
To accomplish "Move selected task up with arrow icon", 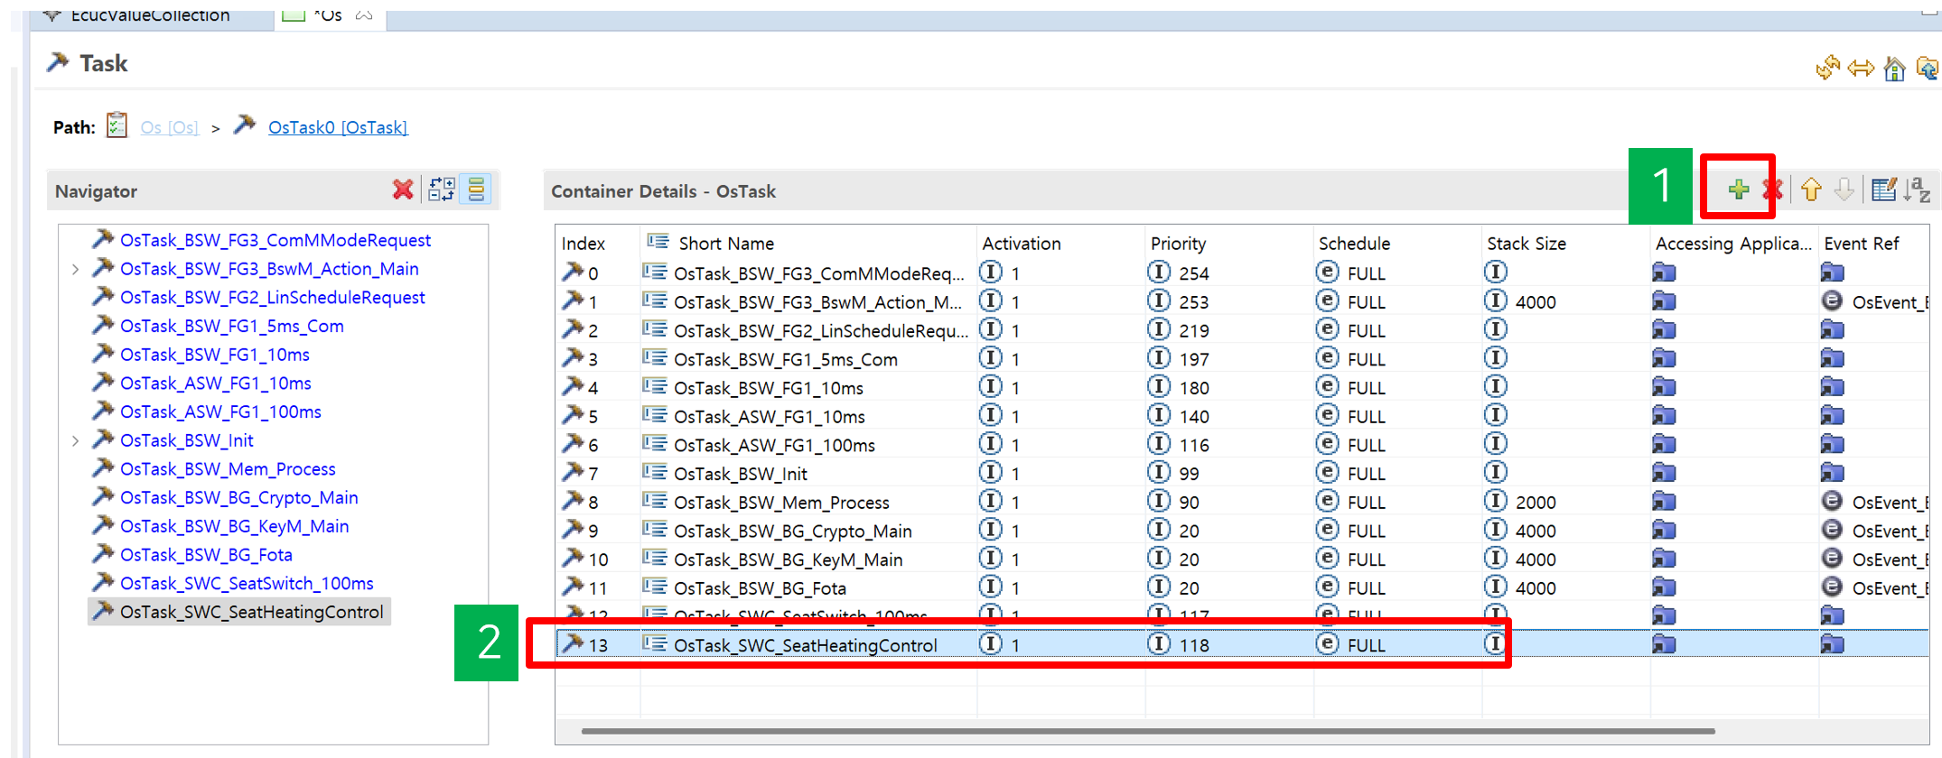I will pyautogui.click(x=1810, y=189).
